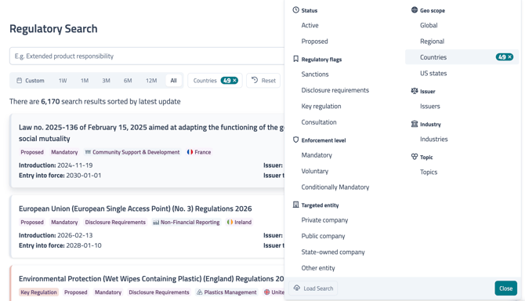
Task: Click the Plastics Management recycling icon
Action: (200, 292)
